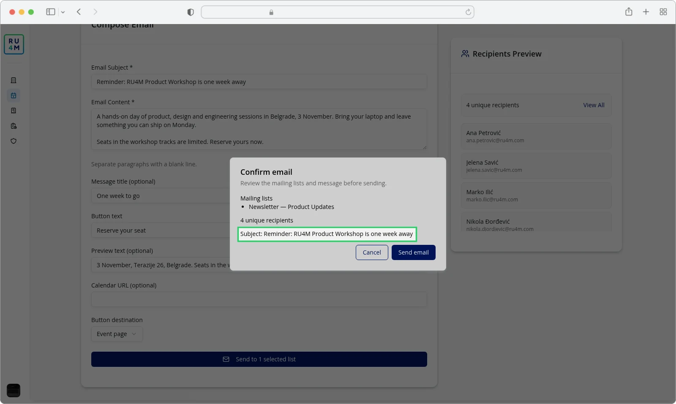This screenshot has height=404, width=676.
Task: Click the empty Calendar URL field
Action: tap(259, 299)
